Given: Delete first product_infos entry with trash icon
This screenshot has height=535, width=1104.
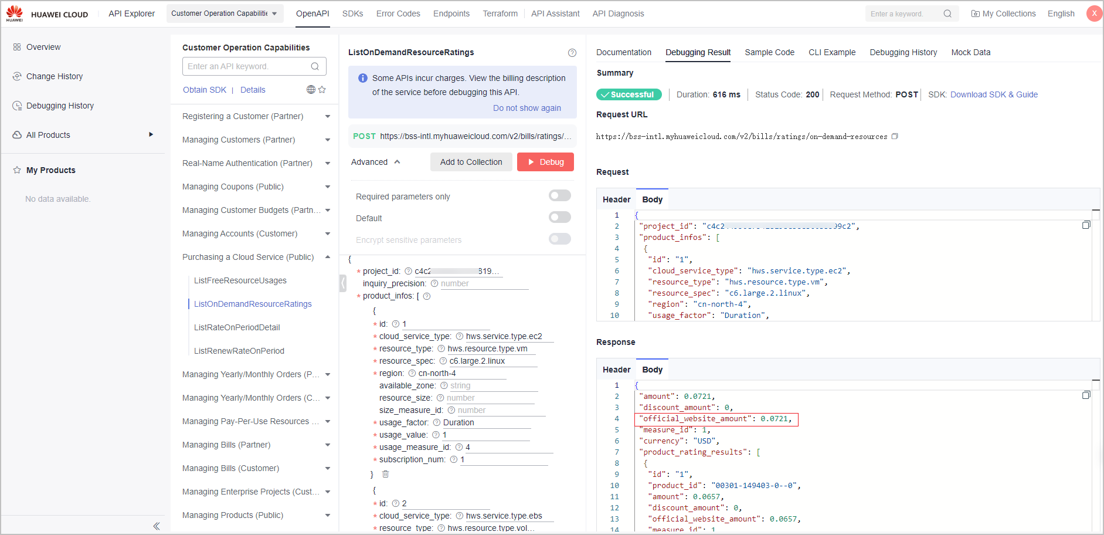Looking at the screenshot, I should [385, 474].
